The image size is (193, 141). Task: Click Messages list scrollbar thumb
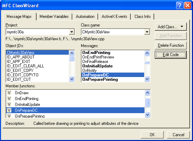tap(147, 63)
